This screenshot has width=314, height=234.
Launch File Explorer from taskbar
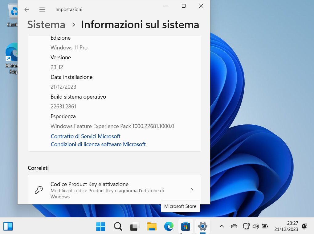(152, 226)
